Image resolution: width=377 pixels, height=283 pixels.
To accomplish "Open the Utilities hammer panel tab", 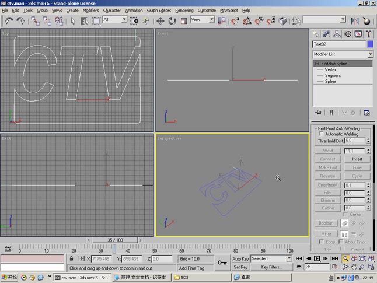I will [369, 34].
